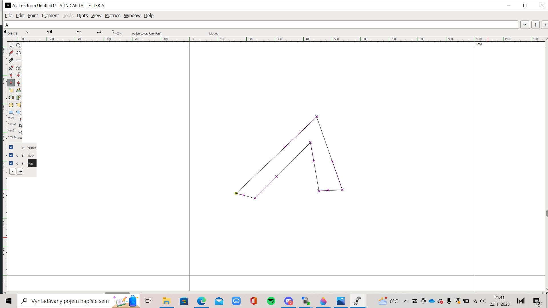Viewport: 548px width, 308px height.
Task: Toggle Guide layer visibility checkbox
Action: click(11, 147)
